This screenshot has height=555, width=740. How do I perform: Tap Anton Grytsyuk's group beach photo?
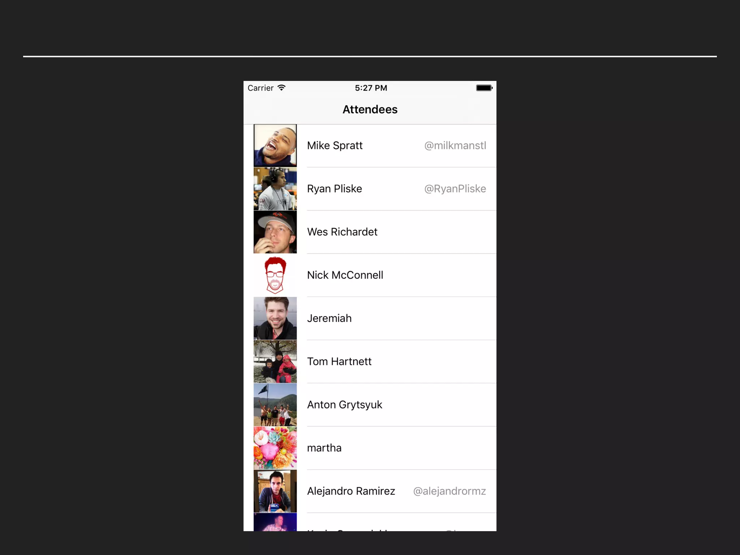pyautogui.click(x=275, y=404)
